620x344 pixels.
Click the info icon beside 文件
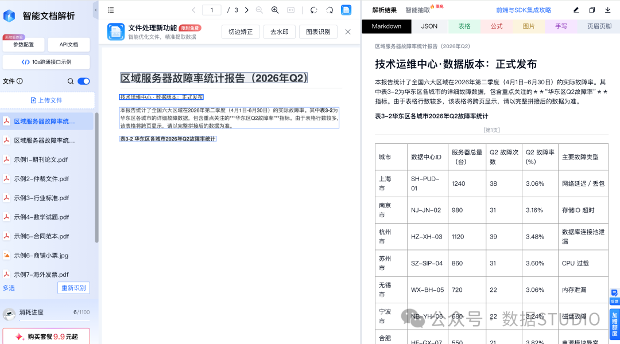(x=20, y=81)
